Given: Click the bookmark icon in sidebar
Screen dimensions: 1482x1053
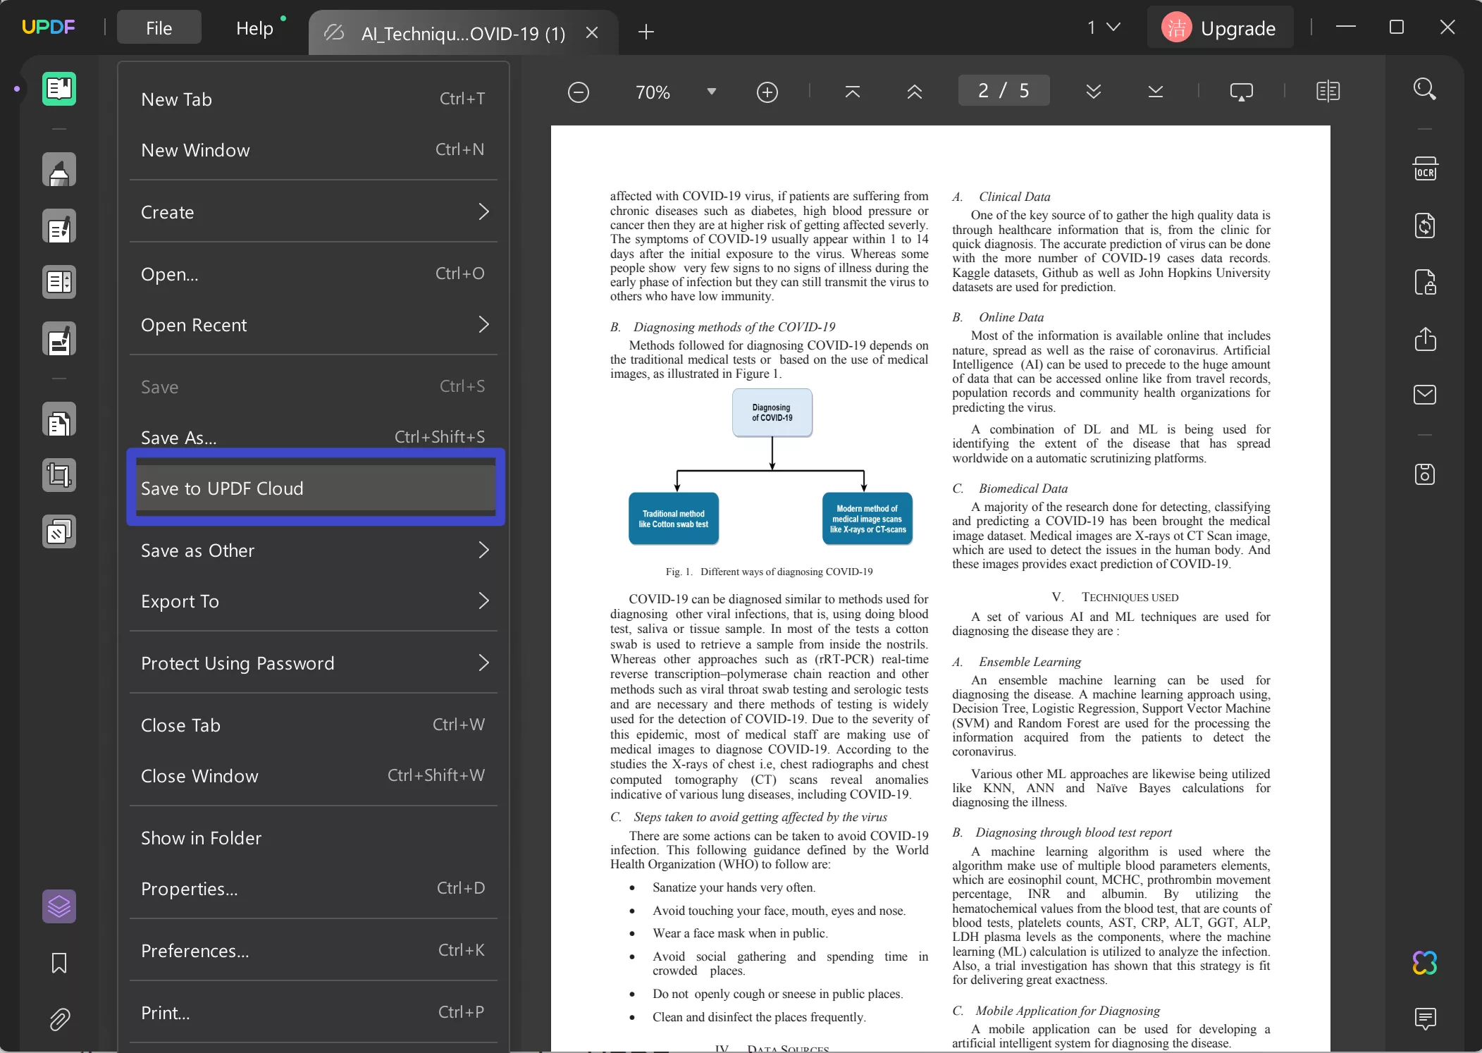Looking at the screenshot, I should (59, 962).
